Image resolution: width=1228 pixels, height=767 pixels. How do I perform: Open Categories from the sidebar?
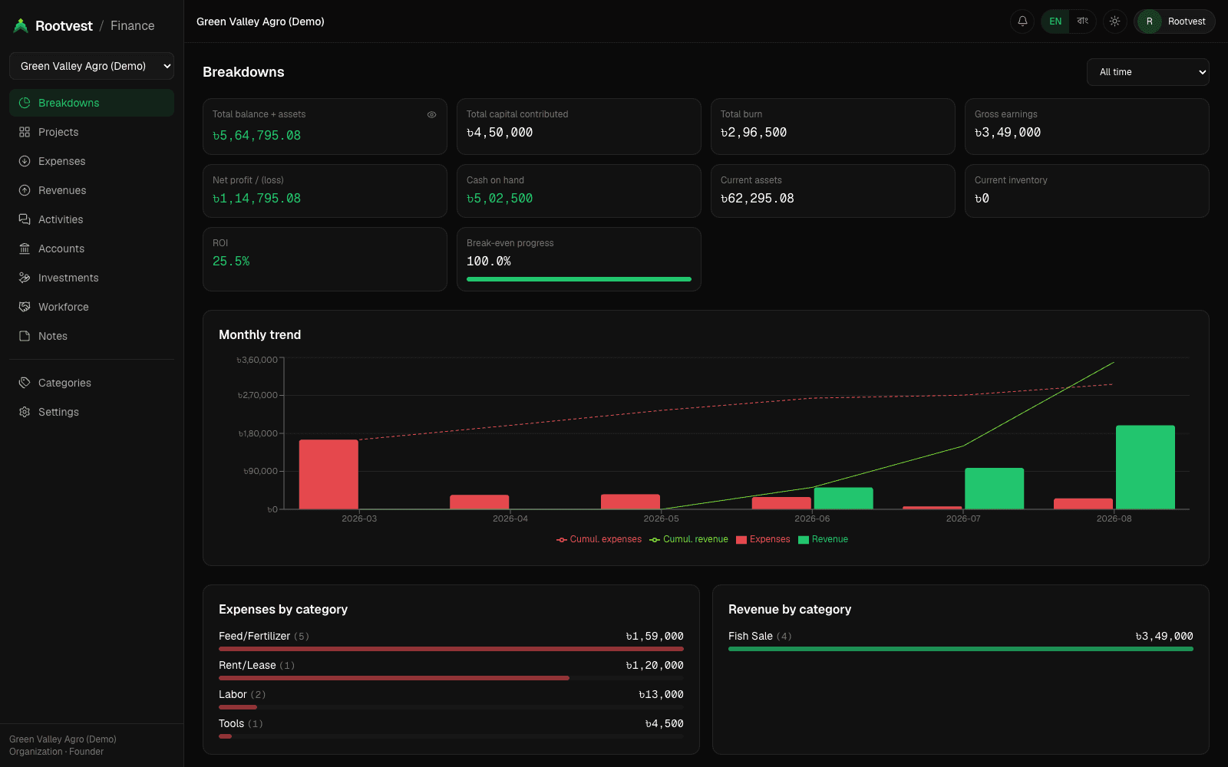[x=91, y=383]
